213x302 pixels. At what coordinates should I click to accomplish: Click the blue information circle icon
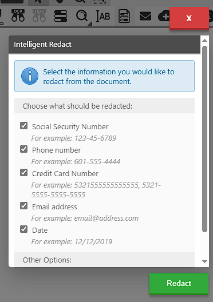pyautogui.click(x=30, y=76)
